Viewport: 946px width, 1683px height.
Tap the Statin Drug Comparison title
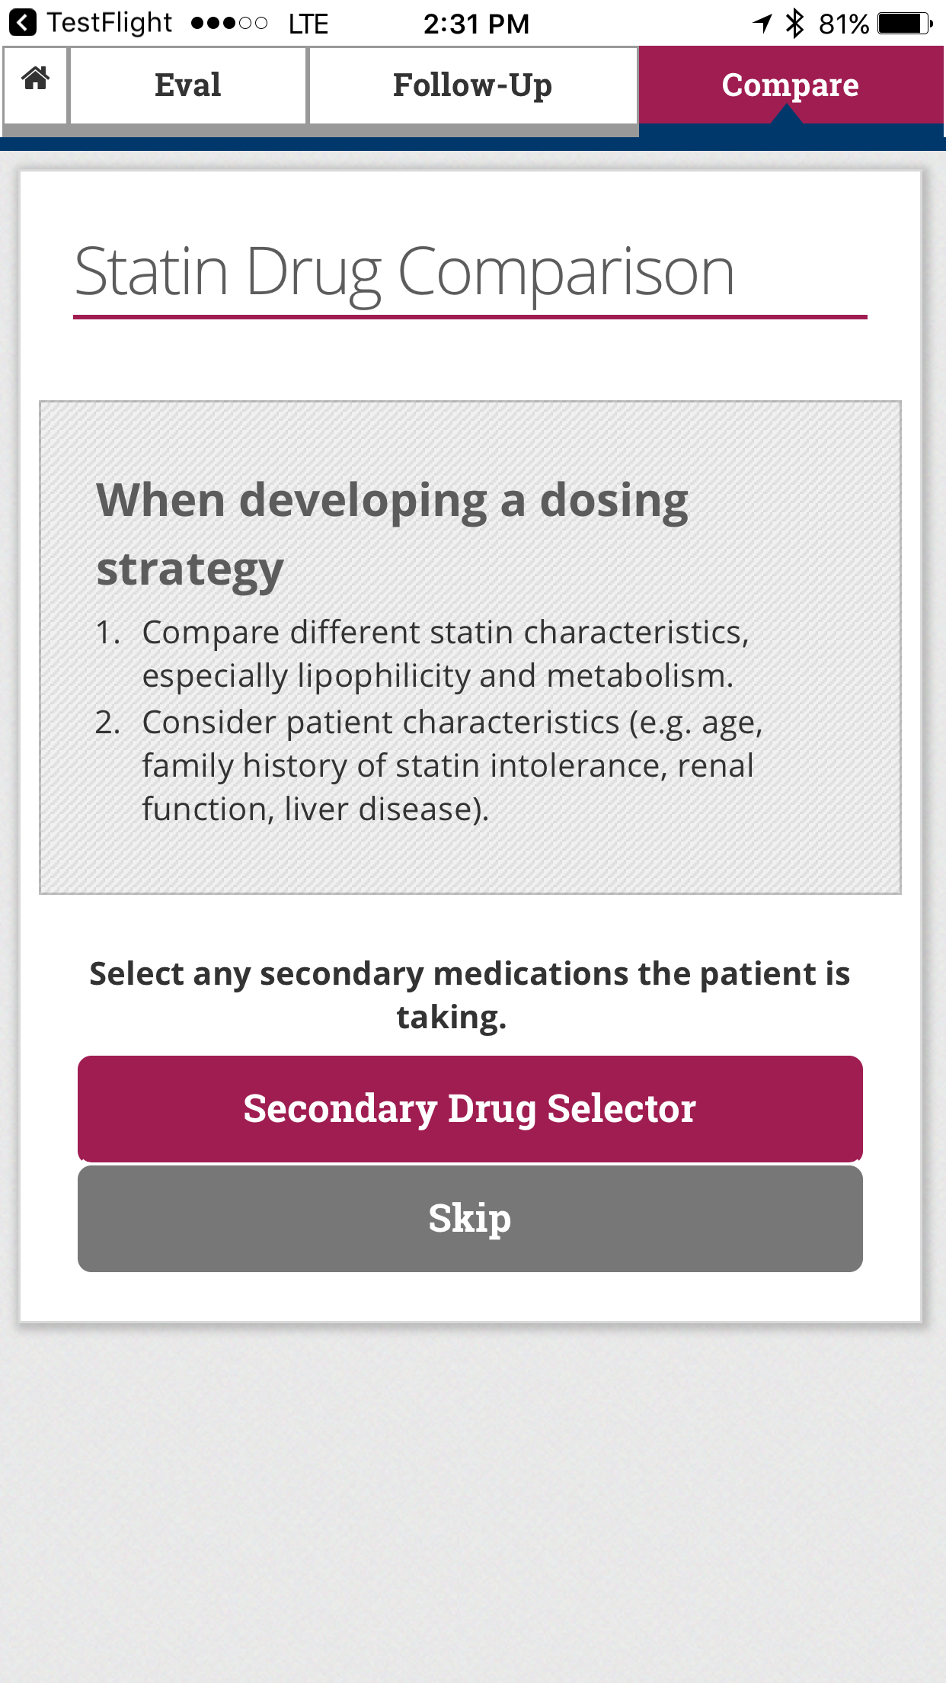pyautogui.click(x=404, y=272)
